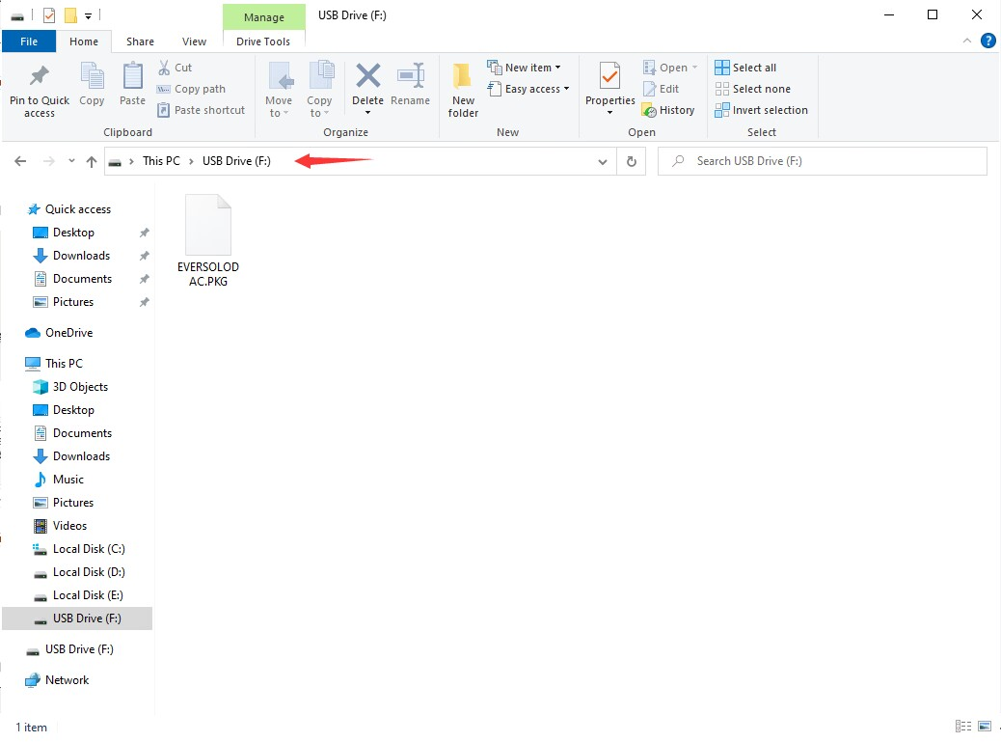
Task: Click the History icon in Open group
Action: pos(649,110)
